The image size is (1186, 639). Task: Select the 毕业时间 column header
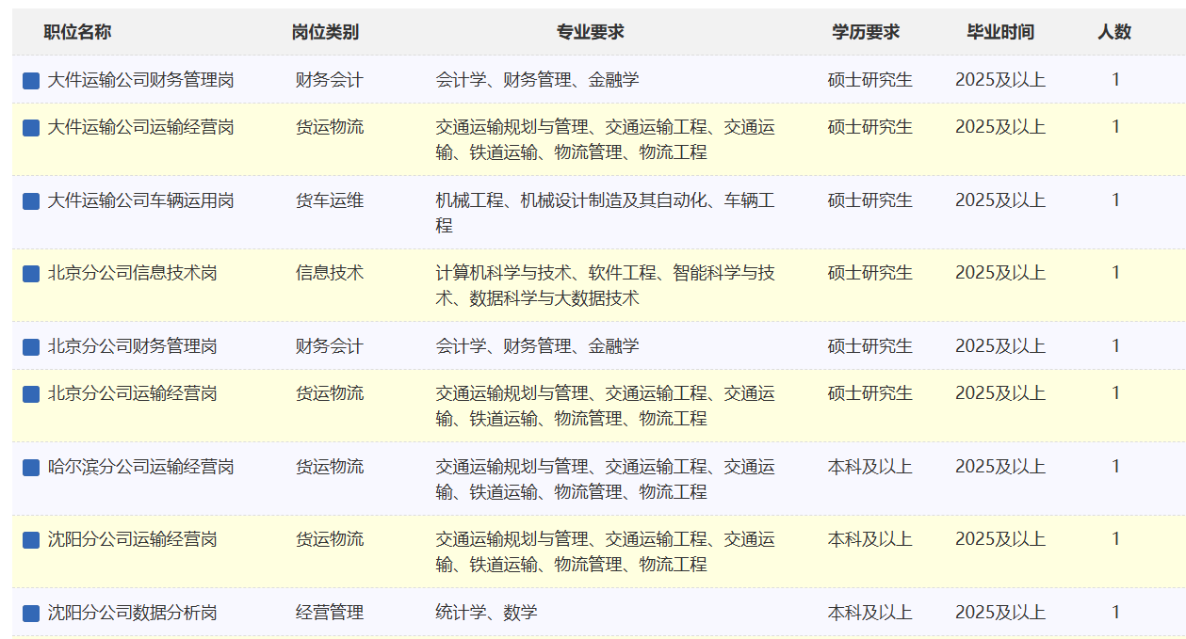1000,32
